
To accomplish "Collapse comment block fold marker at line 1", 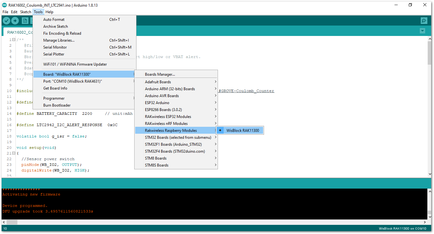I will pyautogui.click(x=14, y=40).
